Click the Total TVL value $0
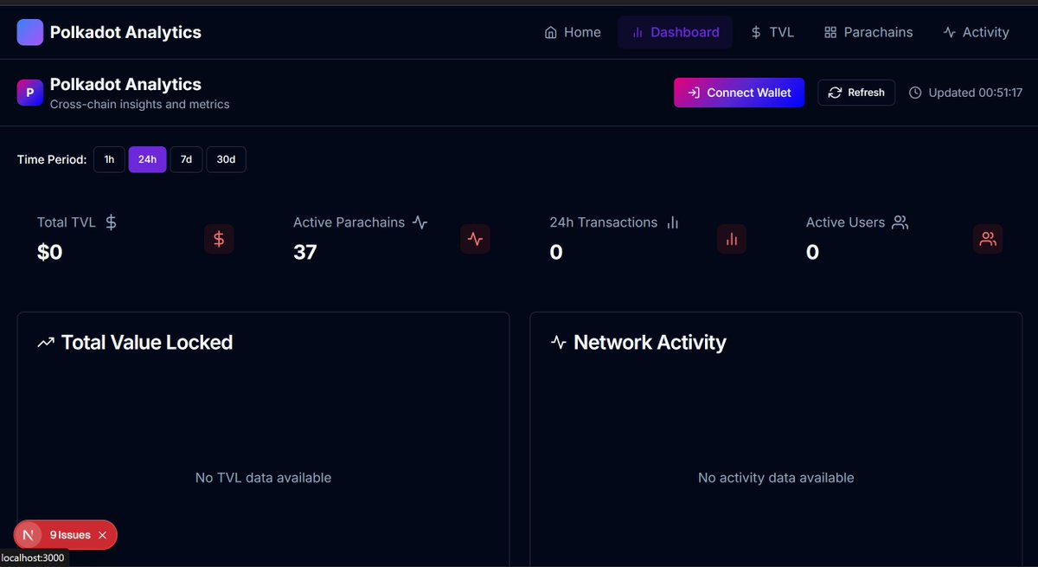Screen dimensions: 1038x567 tap(50, 252)
